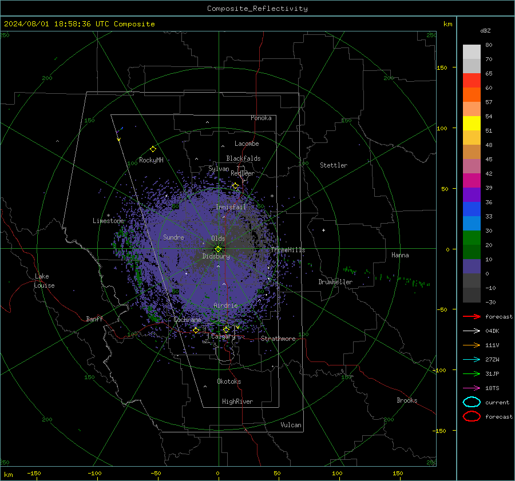Click the red forecast ellipse icon

(472, 416)
